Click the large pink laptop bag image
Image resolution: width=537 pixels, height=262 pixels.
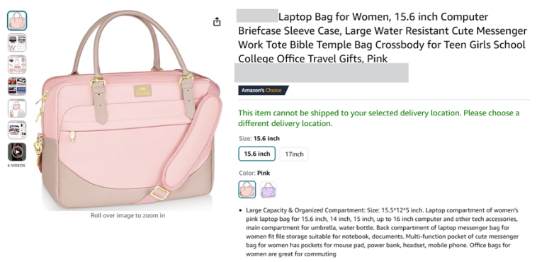(128, 110)
